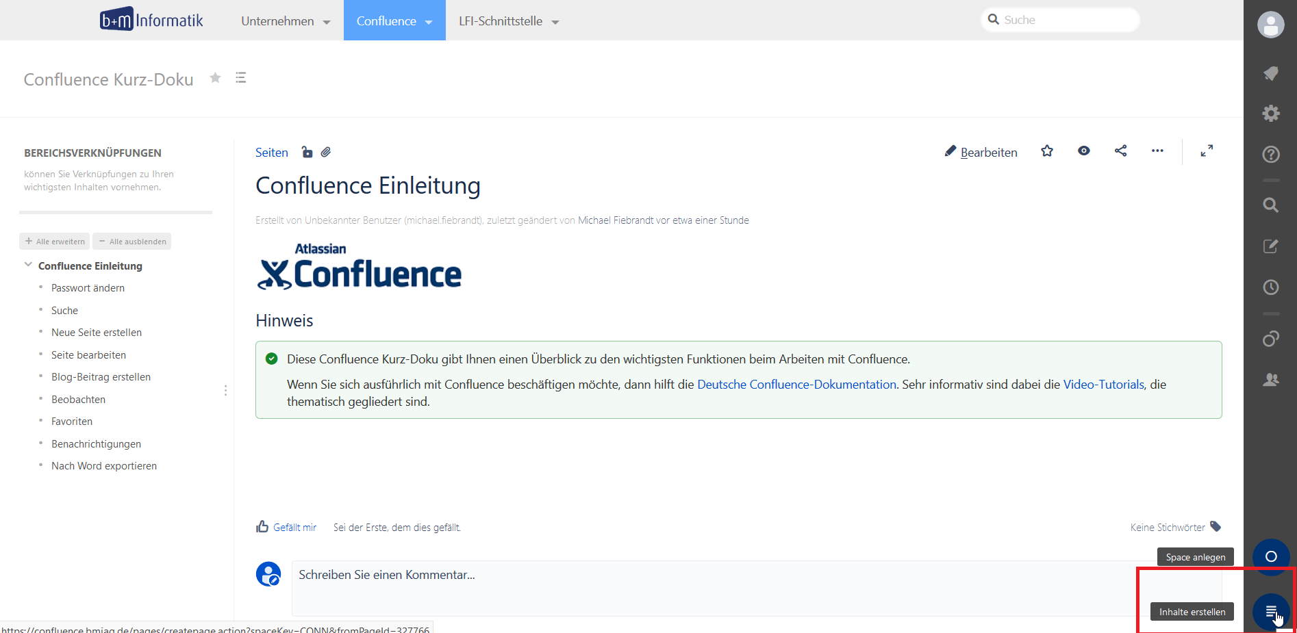Click the commenter avatar icon
The height and width of the screenshot is (633, 1297).
(268, 574)
